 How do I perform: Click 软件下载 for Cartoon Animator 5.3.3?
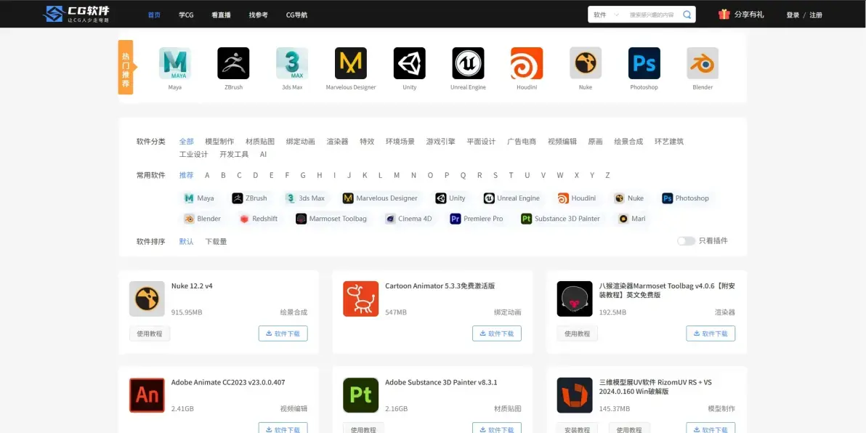coord(496,333)
